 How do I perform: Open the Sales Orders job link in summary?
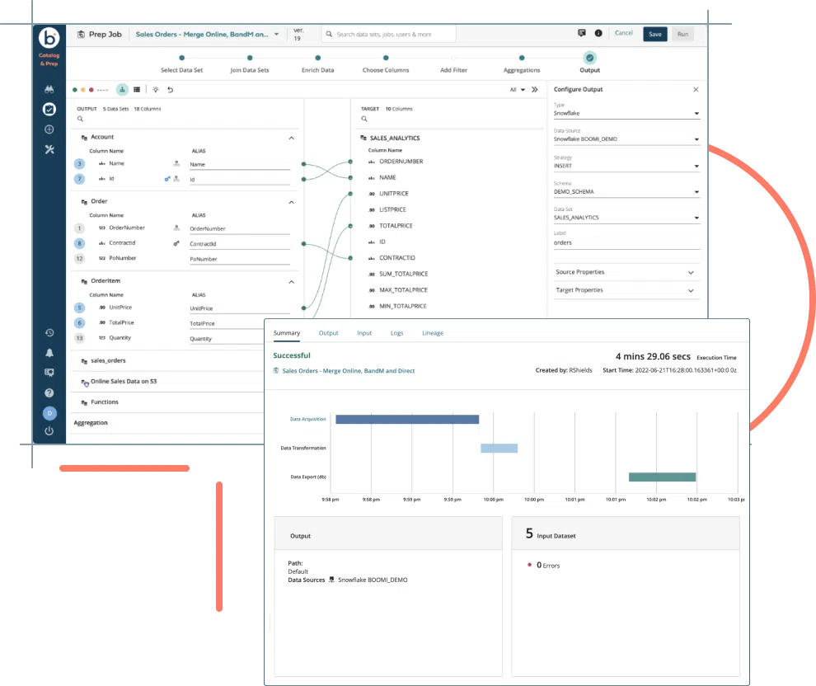click(x=348, y=371)
